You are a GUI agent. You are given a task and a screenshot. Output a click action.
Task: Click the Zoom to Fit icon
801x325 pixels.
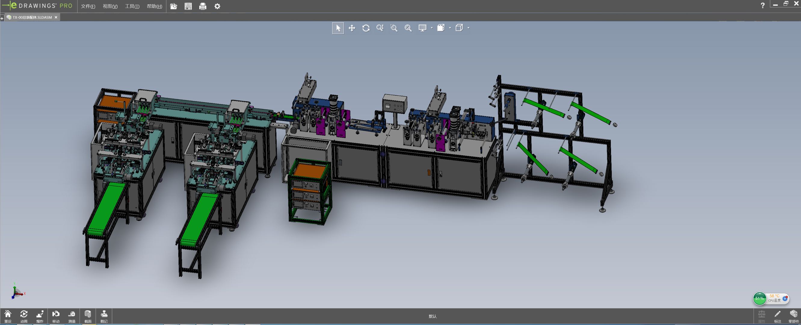(x=408, y=28)
